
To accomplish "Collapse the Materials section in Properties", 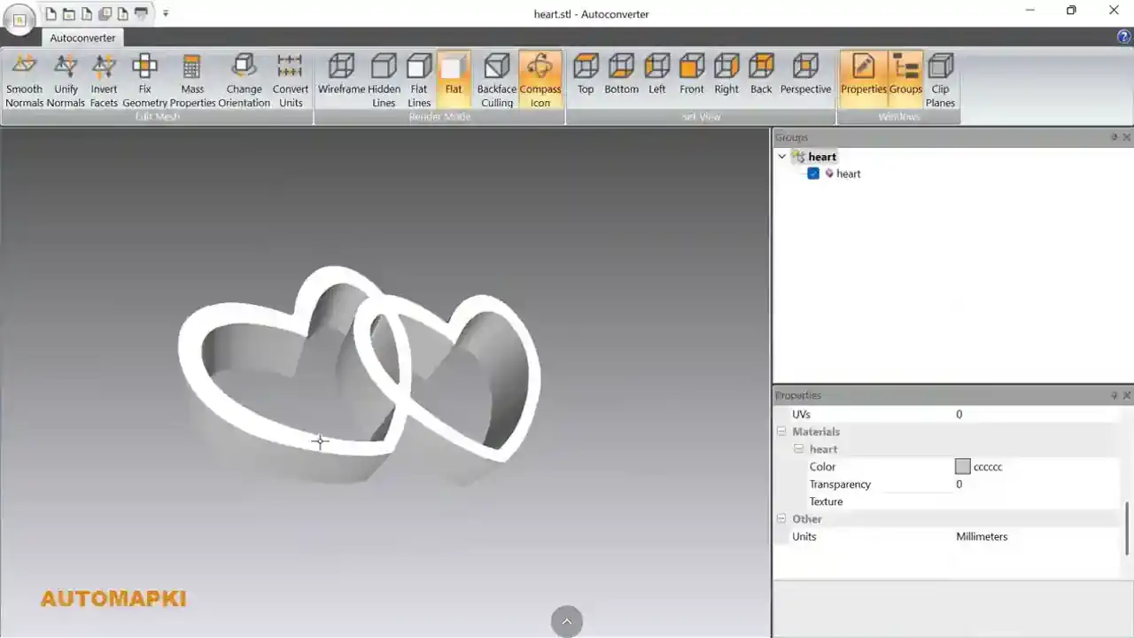I will 781,432.
